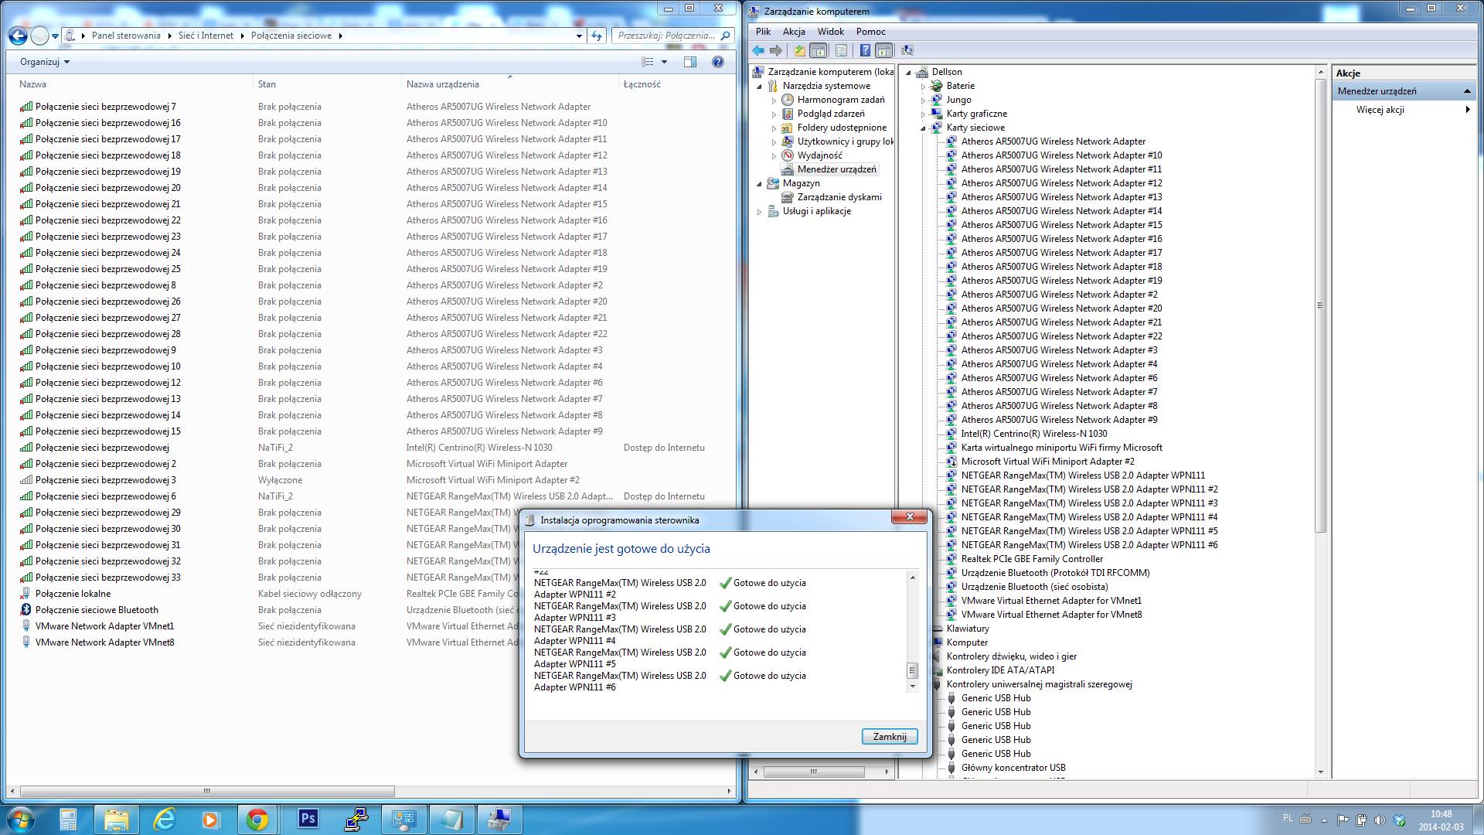1484x835 pixels.
Task: Expand the Baterie category
Action: point(923,87)
